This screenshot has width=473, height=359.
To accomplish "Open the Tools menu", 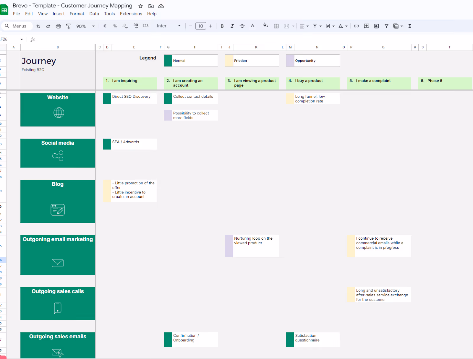I will point(109,14).
